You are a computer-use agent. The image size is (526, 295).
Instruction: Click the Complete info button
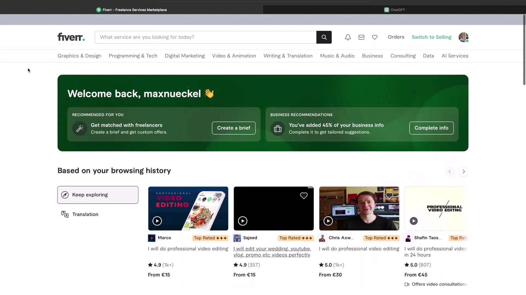[x=431, y=128]
